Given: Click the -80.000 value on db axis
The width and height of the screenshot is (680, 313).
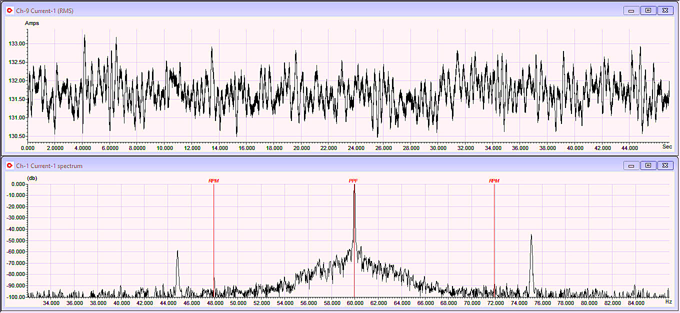Looking at the screenshot, I should (x=16, y=274).
